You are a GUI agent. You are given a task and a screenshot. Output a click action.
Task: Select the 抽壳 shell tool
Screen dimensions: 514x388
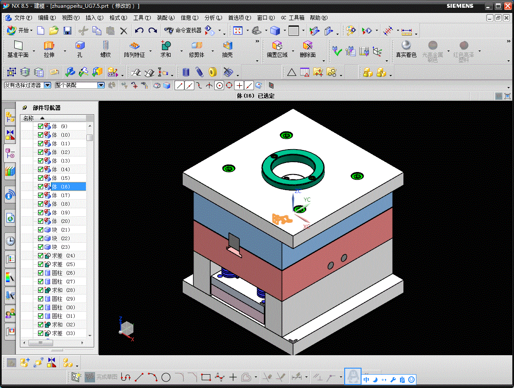[x=227, y=49]
